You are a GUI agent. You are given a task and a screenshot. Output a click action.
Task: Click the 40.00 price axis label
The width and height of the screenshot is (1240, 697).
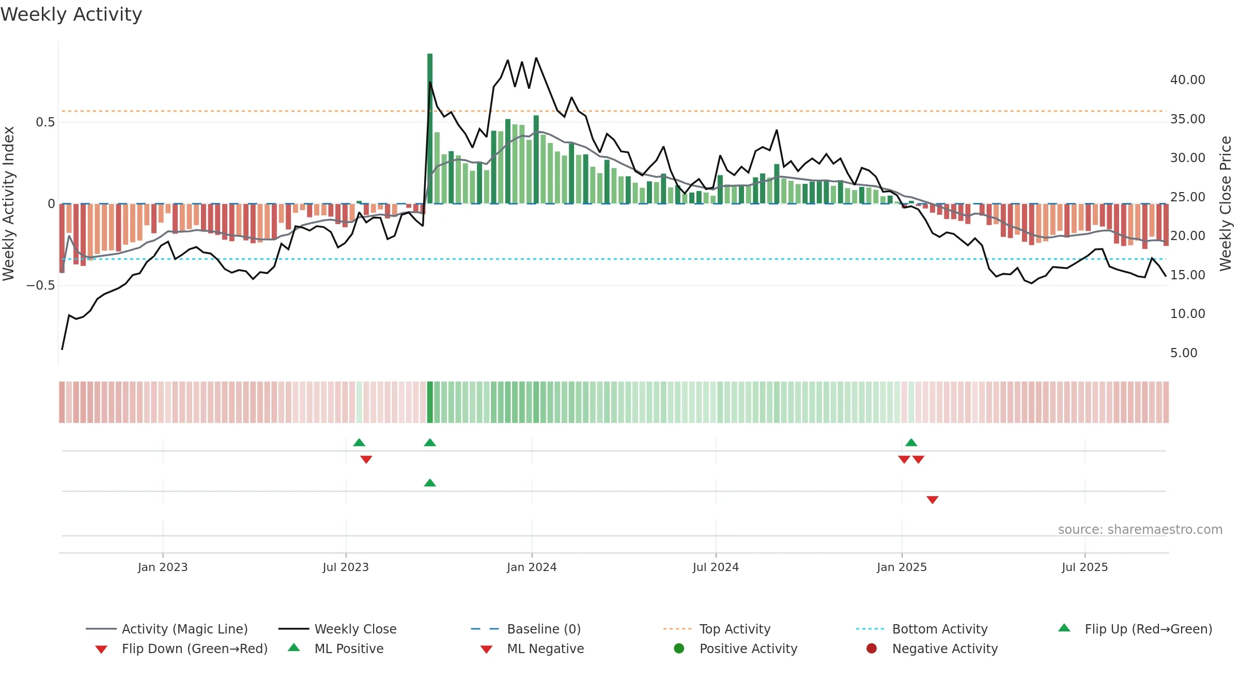[1187, 80]
